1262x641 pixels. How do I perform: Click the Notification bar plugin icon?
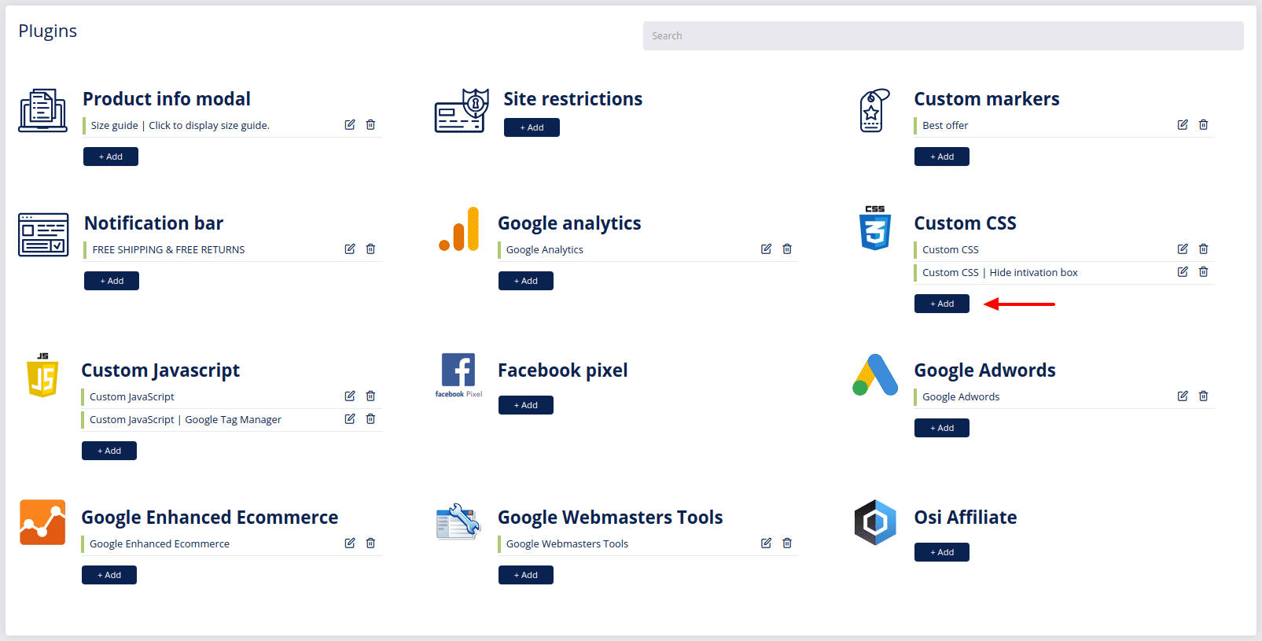tap(43, 234)
